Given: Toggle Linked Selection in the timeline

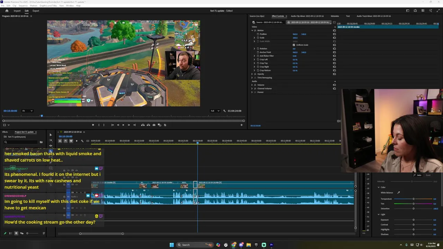Looking at the screenshot, I should (71, 141).
